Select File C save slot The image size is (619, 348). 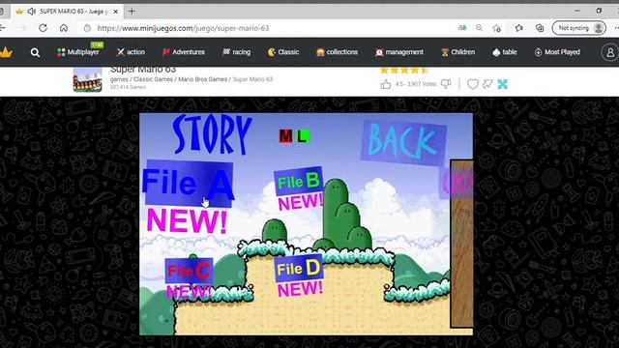click(189, 271)
